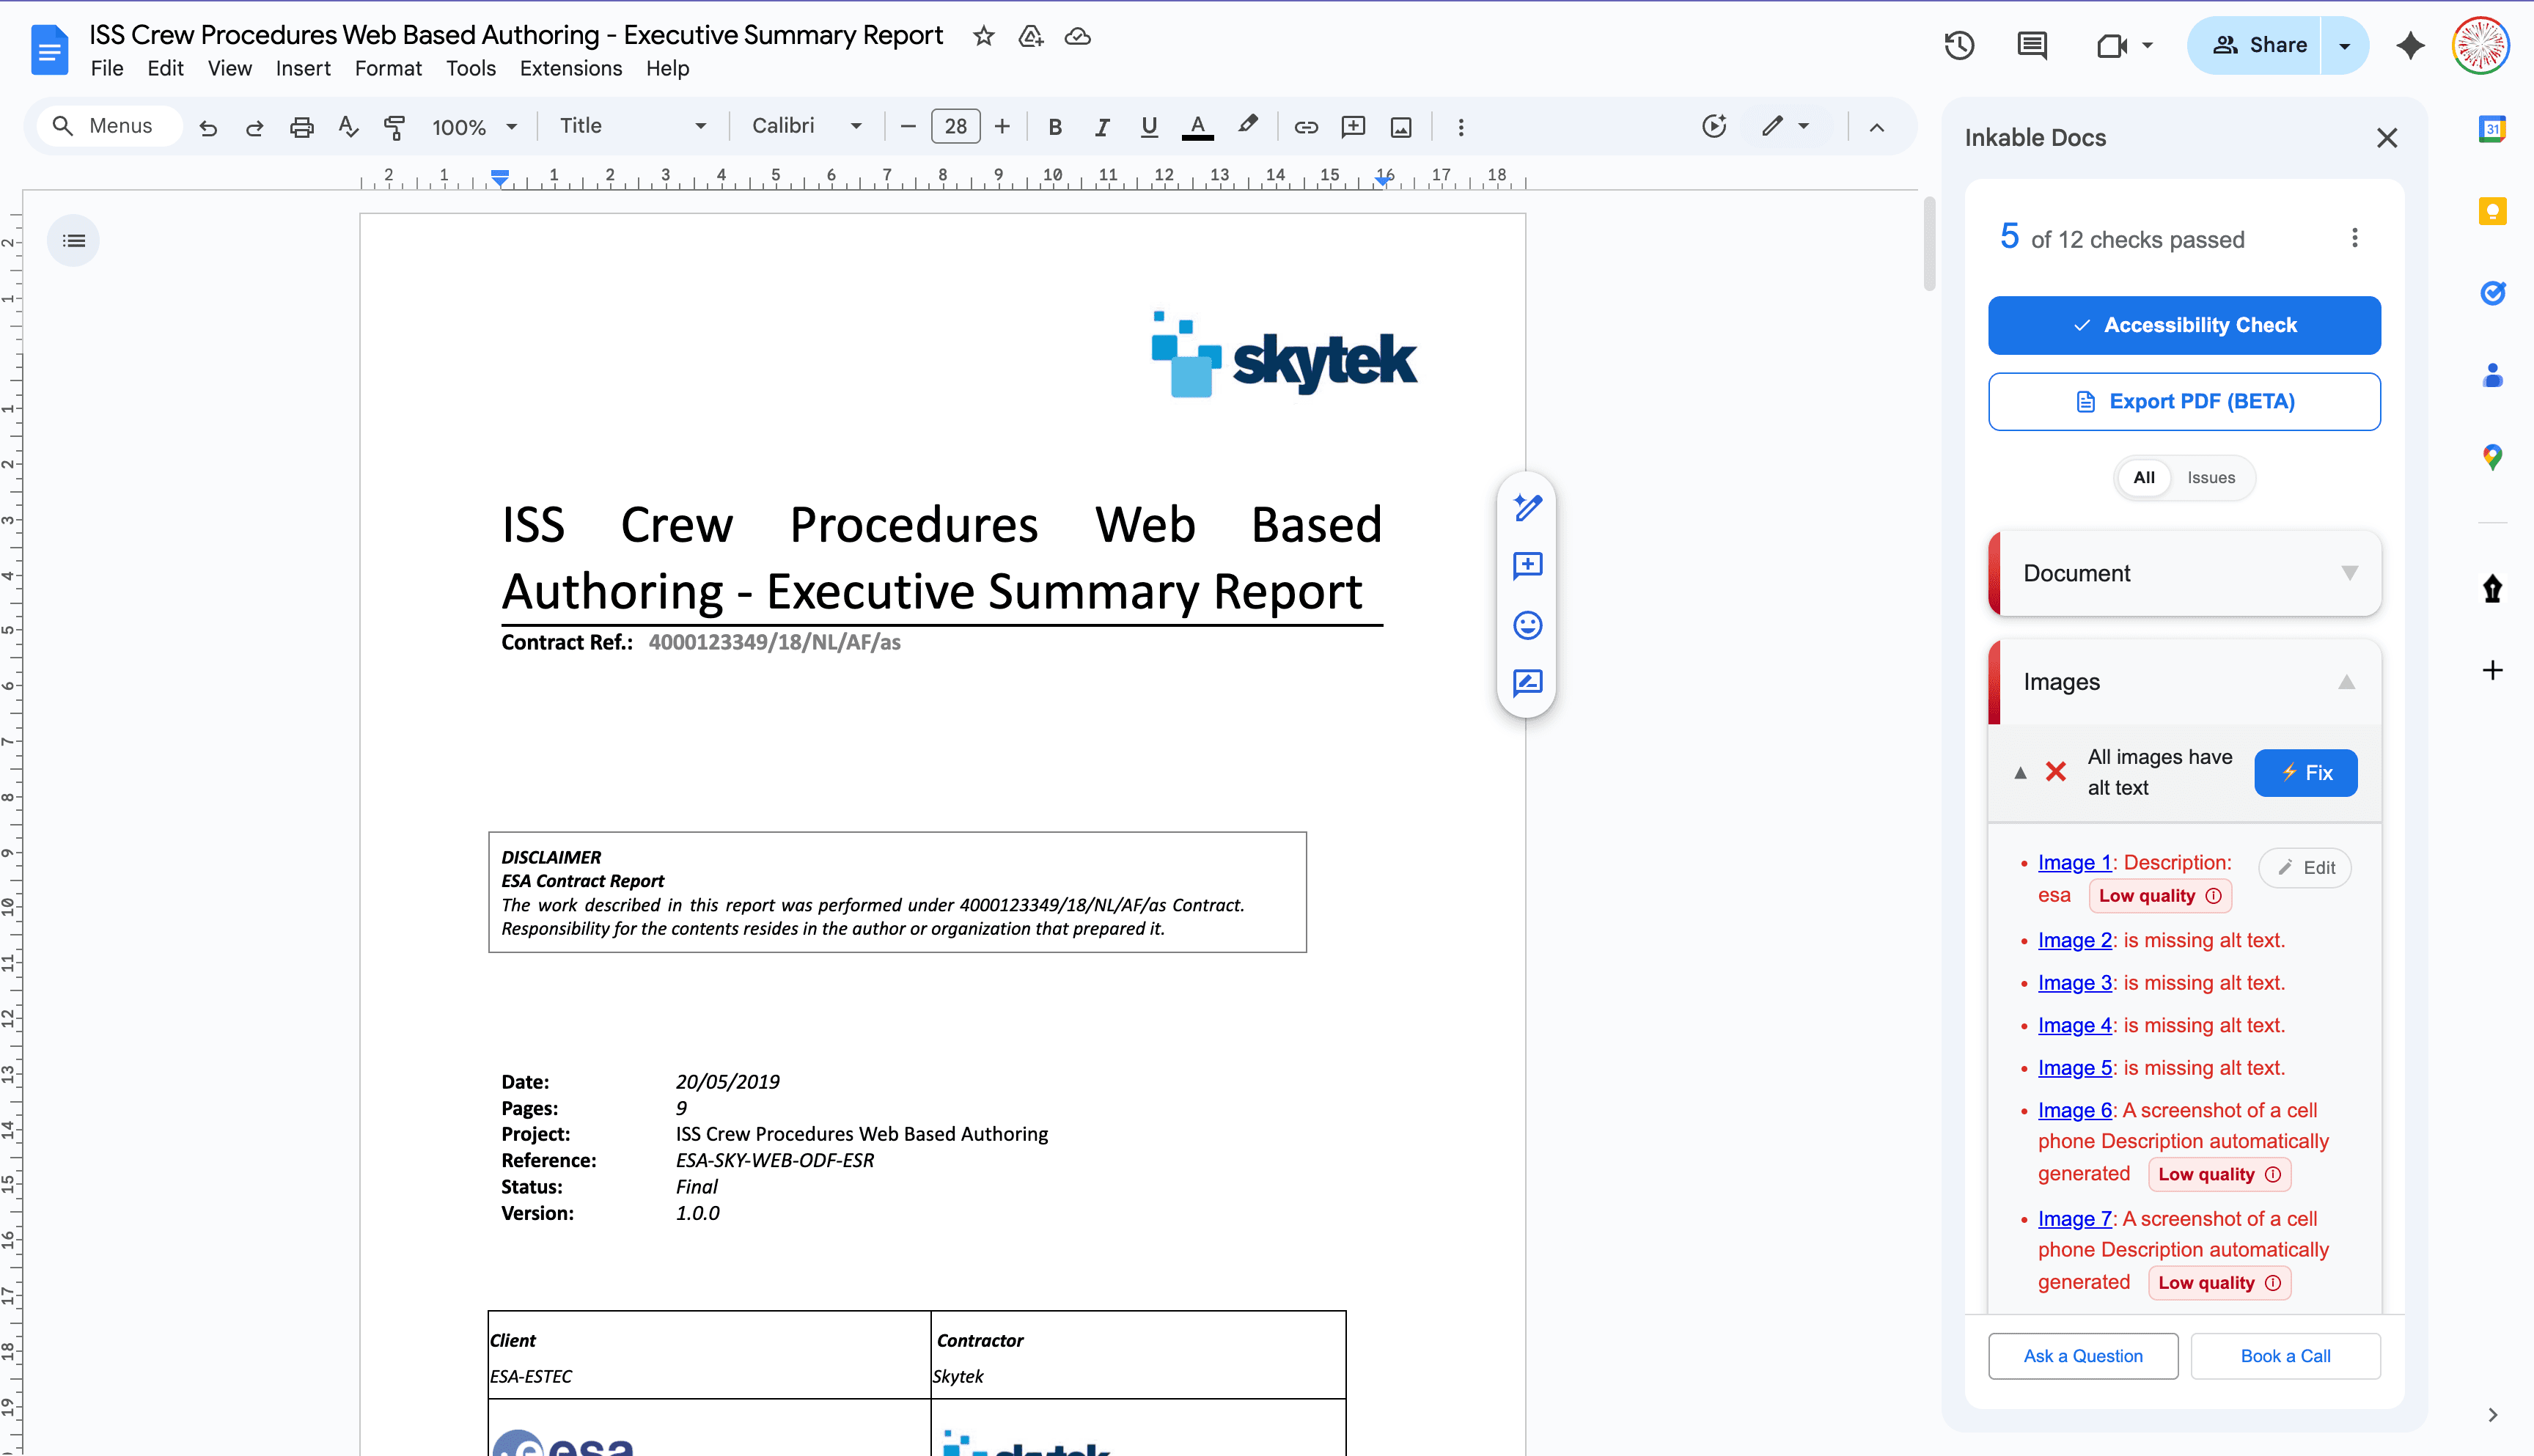Open the paint format tool
The width and height of the screenshot is (2534, 1456).
[x=395, y=127]
